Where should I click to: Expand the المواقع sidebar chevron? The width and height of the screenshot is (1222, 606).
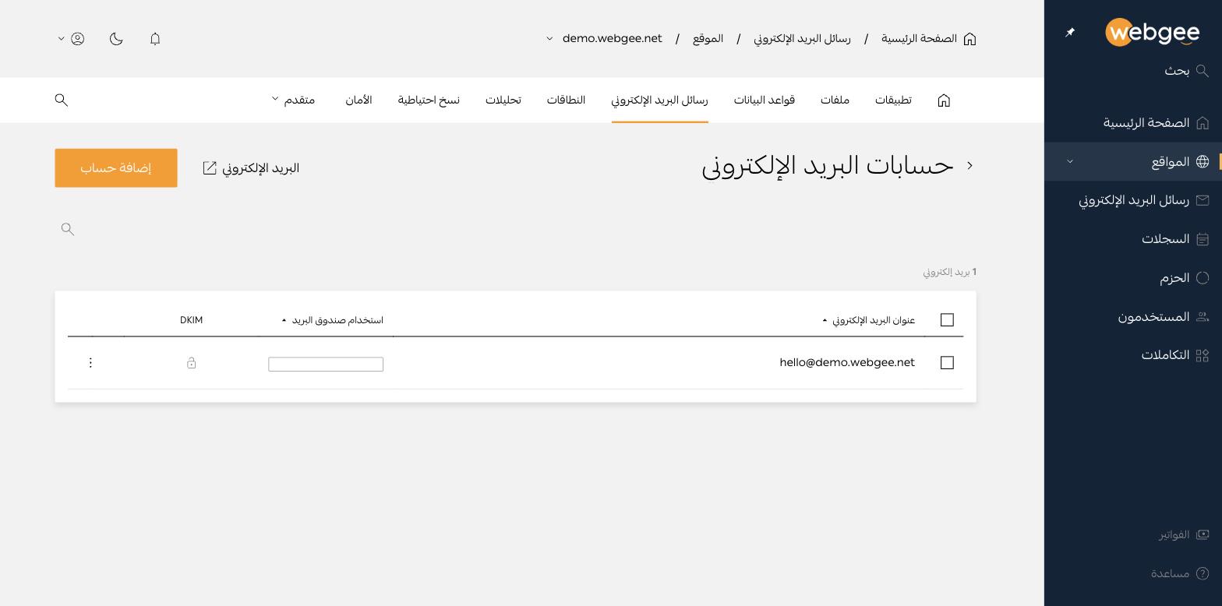click(x=1070, y=162)
